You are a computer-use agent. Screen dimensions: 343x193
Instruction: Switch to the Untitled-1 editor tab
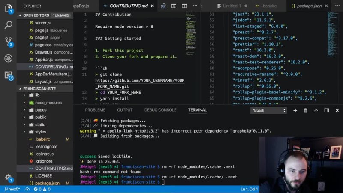tap(232, 6)
